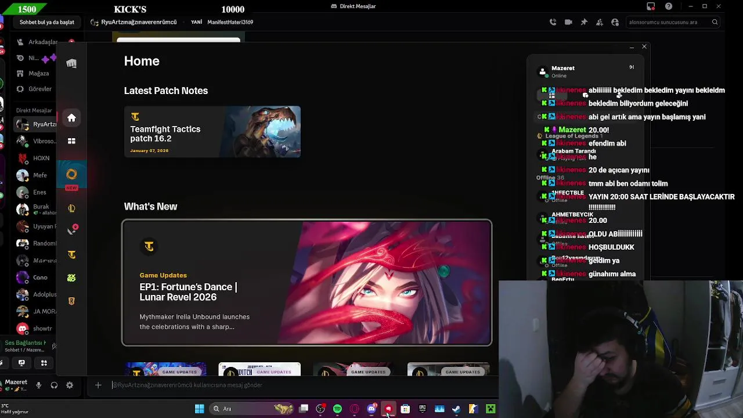
Task: Select the League of Legends sidebar icon
Action: pos(71,208)
